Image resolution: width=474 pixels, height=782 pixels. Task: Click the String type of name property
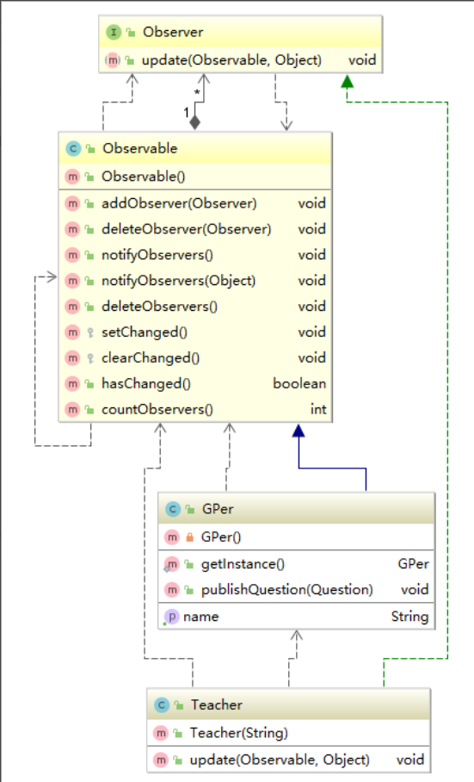click(x=409, y=618)
